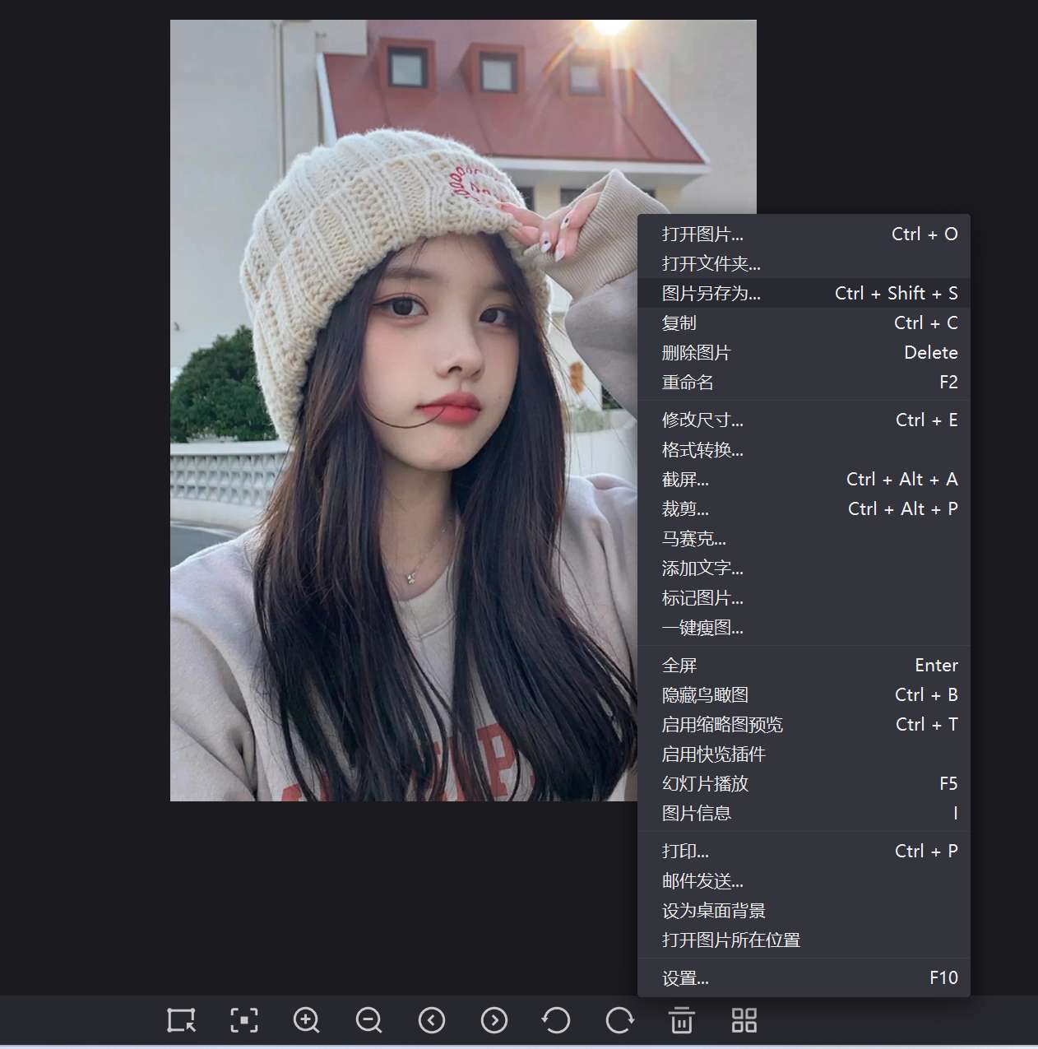This screenshot has width=1038, height=1049.
Task: Choose 格式转换... menu item
Action: [x=804, y=450]
